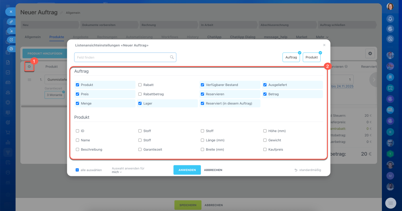Viewport: 402px width, 211px height.
Task: Open the settings gear at top right of product list
Action: [370, 54]
